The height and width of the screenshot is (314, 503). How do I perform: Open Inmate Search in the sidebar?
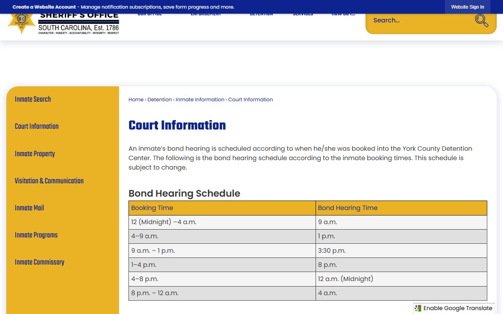click(33, 99)
